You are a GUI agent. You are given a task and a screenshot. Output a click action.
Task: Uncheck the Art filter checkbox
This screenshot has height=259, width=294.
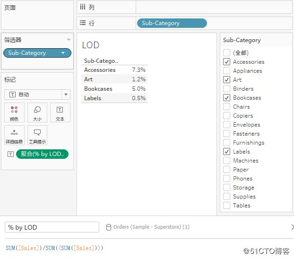tap(226, 80)
